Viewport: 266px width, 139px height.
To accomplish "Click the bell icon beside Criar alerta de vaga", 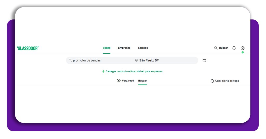I will click(212, 81).
